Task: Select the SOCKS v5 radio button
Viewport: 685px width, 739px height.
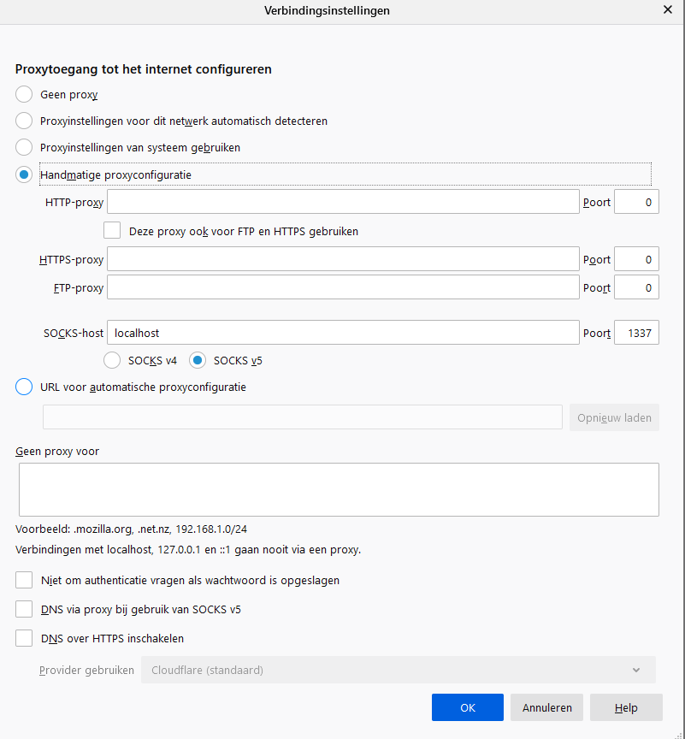Action: click(x=198, y=360)
